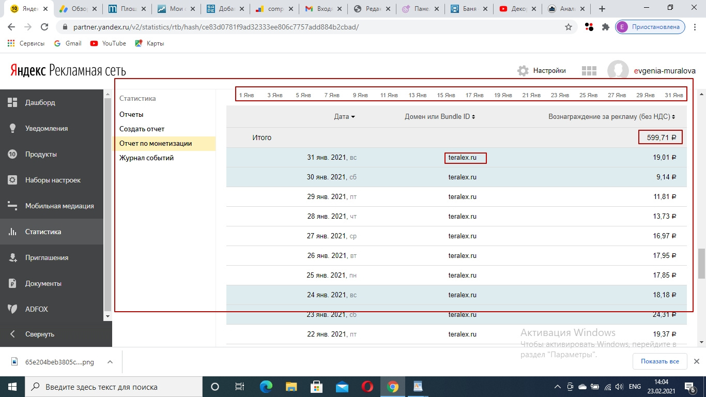Open the Dashboard icon in sidebar
This screenshot has height=397, width=706.
tap(13, 102)
